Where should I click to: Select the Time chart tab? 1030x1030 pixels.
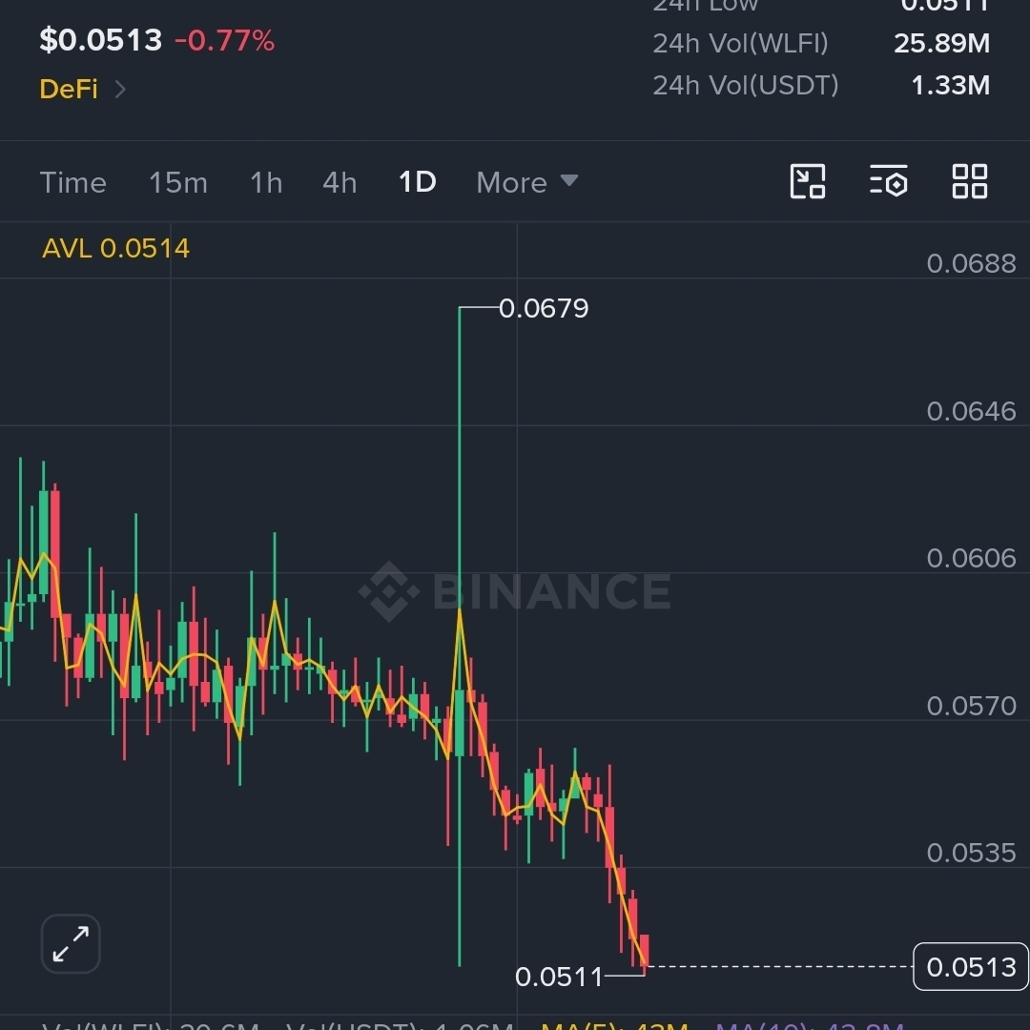point(72,182)
